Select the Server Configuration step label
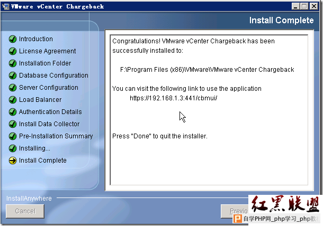Viewport: 323px width, 226px height. 49,88
